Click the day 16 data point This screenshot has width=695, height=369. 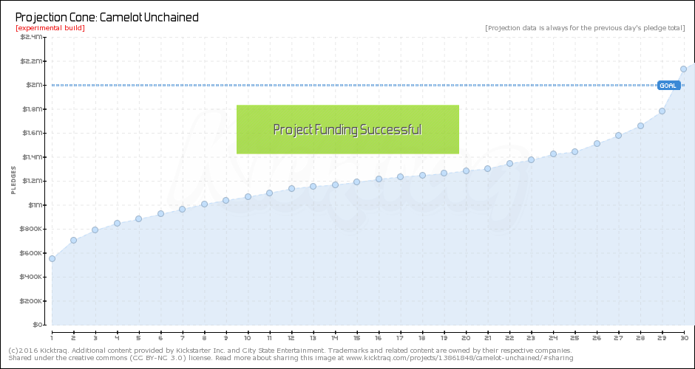(379, 179)
